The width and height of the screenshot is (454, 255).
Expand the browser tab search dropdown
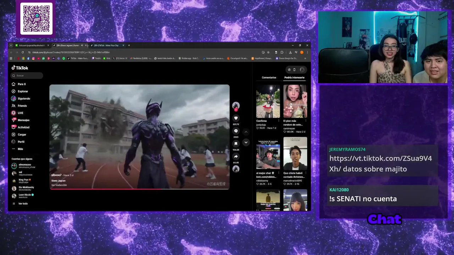pyautogui.click(x=11, y=45)
